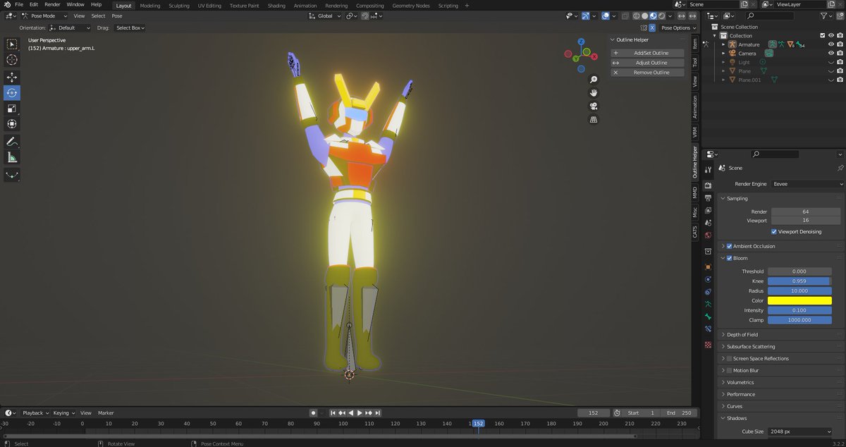
Task: Open the World properties tab icon
Action: (708, 235)
